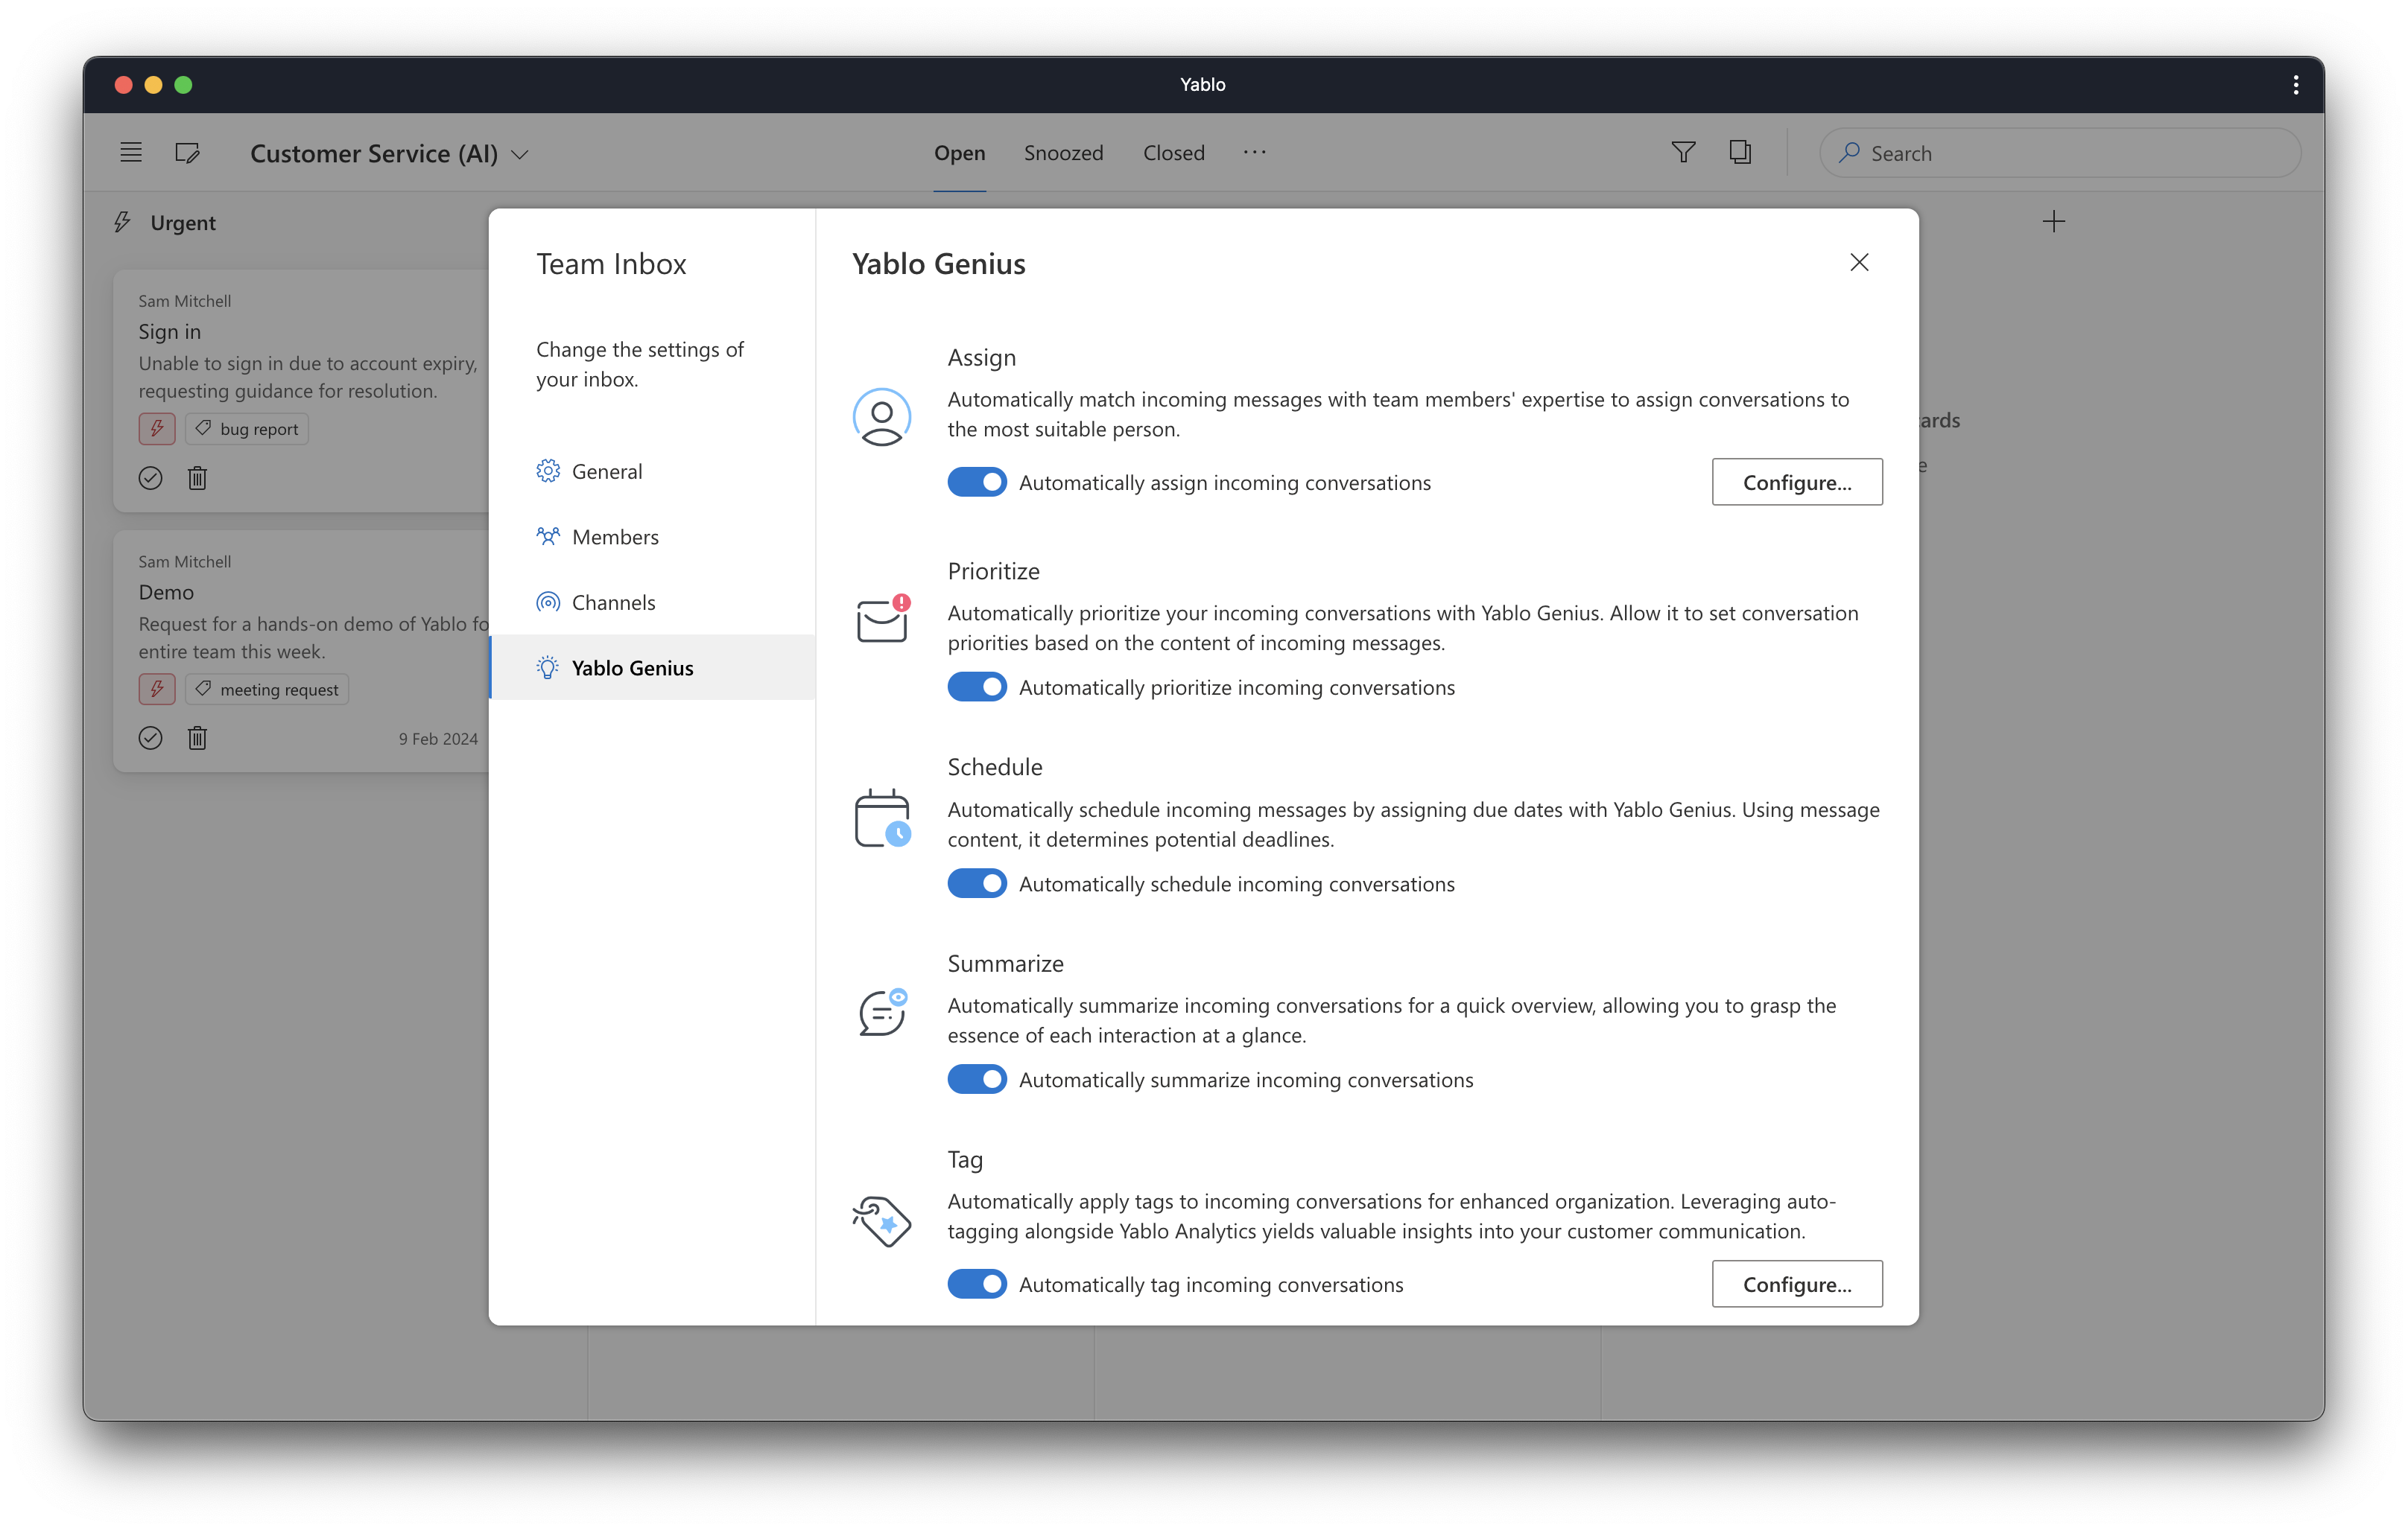Viewport: 2408px width, 1531px height.
Task: Open the Sign in conversation card
Action: [x=302, y=391]
